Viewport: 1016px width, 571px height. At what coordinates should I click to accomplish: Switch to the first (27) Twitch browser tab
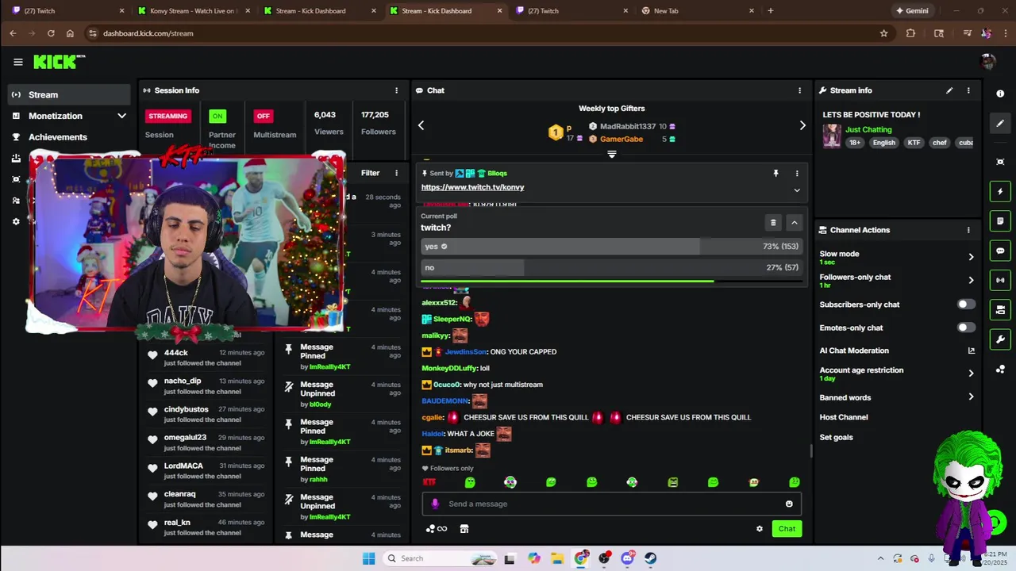click(67, 11)
